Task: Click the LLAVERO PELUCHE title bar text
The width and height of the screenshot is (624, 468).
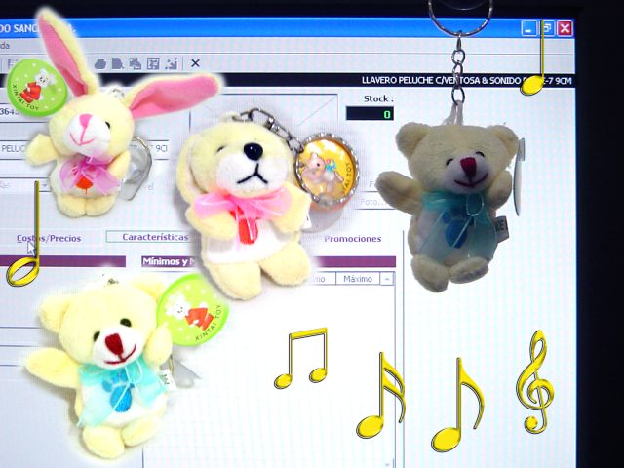Action: [x=429, y=81]
